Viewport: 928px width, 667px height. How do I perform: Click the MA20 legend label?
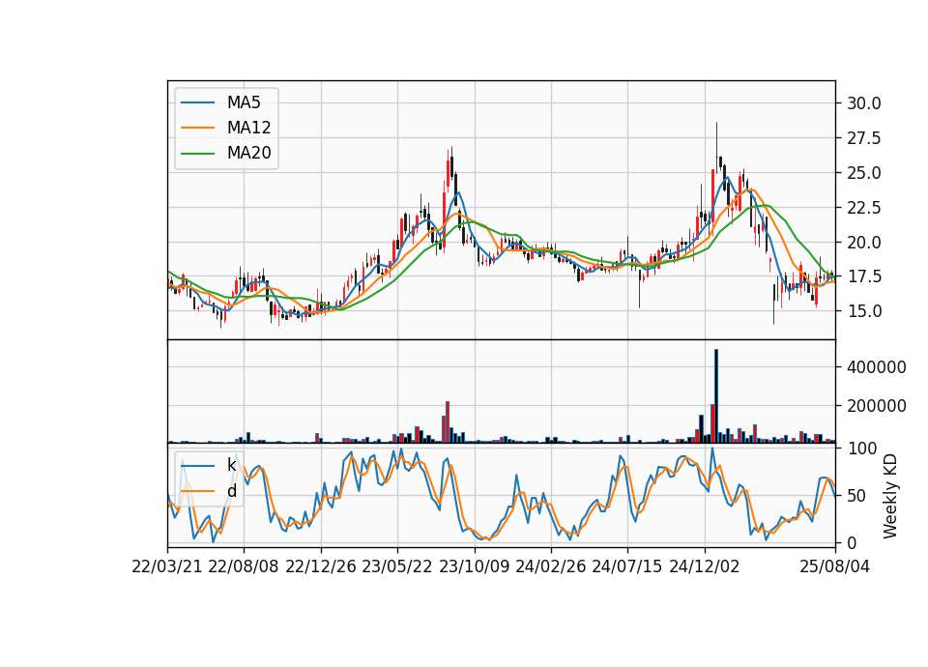(248, 153)
